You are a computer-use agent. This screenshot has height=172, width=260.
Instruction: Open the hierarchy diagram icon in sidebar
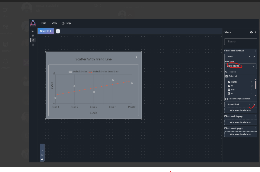(x=33, y=45)
